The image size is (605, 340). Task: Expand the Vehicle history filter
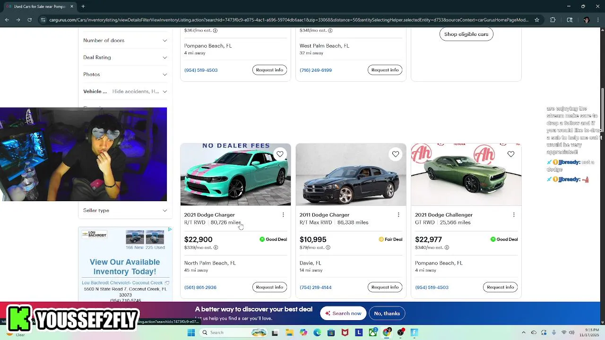pyautogui.click(x=125, y=92)
